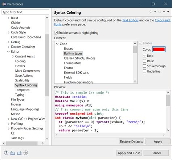The image size is (172, 160).
Task: Click the back navigation arrow icon
Action: coord(151,12)
